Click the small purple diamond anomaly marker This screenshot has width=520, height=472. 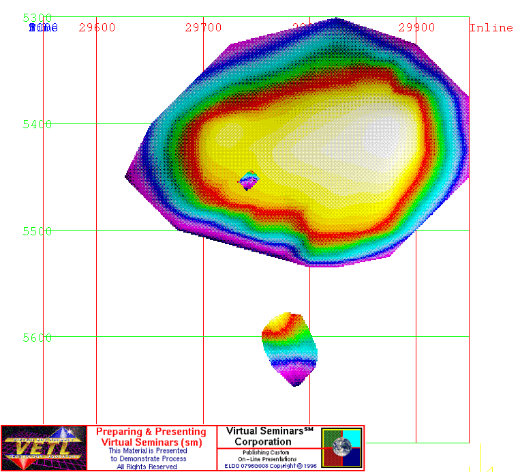pyautogui.click(x=248, y=180)
